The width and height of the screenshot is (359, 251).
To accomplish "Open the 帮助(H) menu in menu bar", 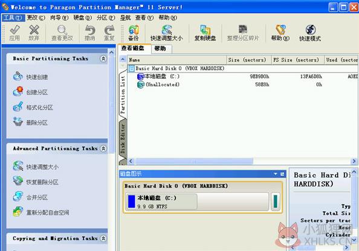I will (168, 17).
